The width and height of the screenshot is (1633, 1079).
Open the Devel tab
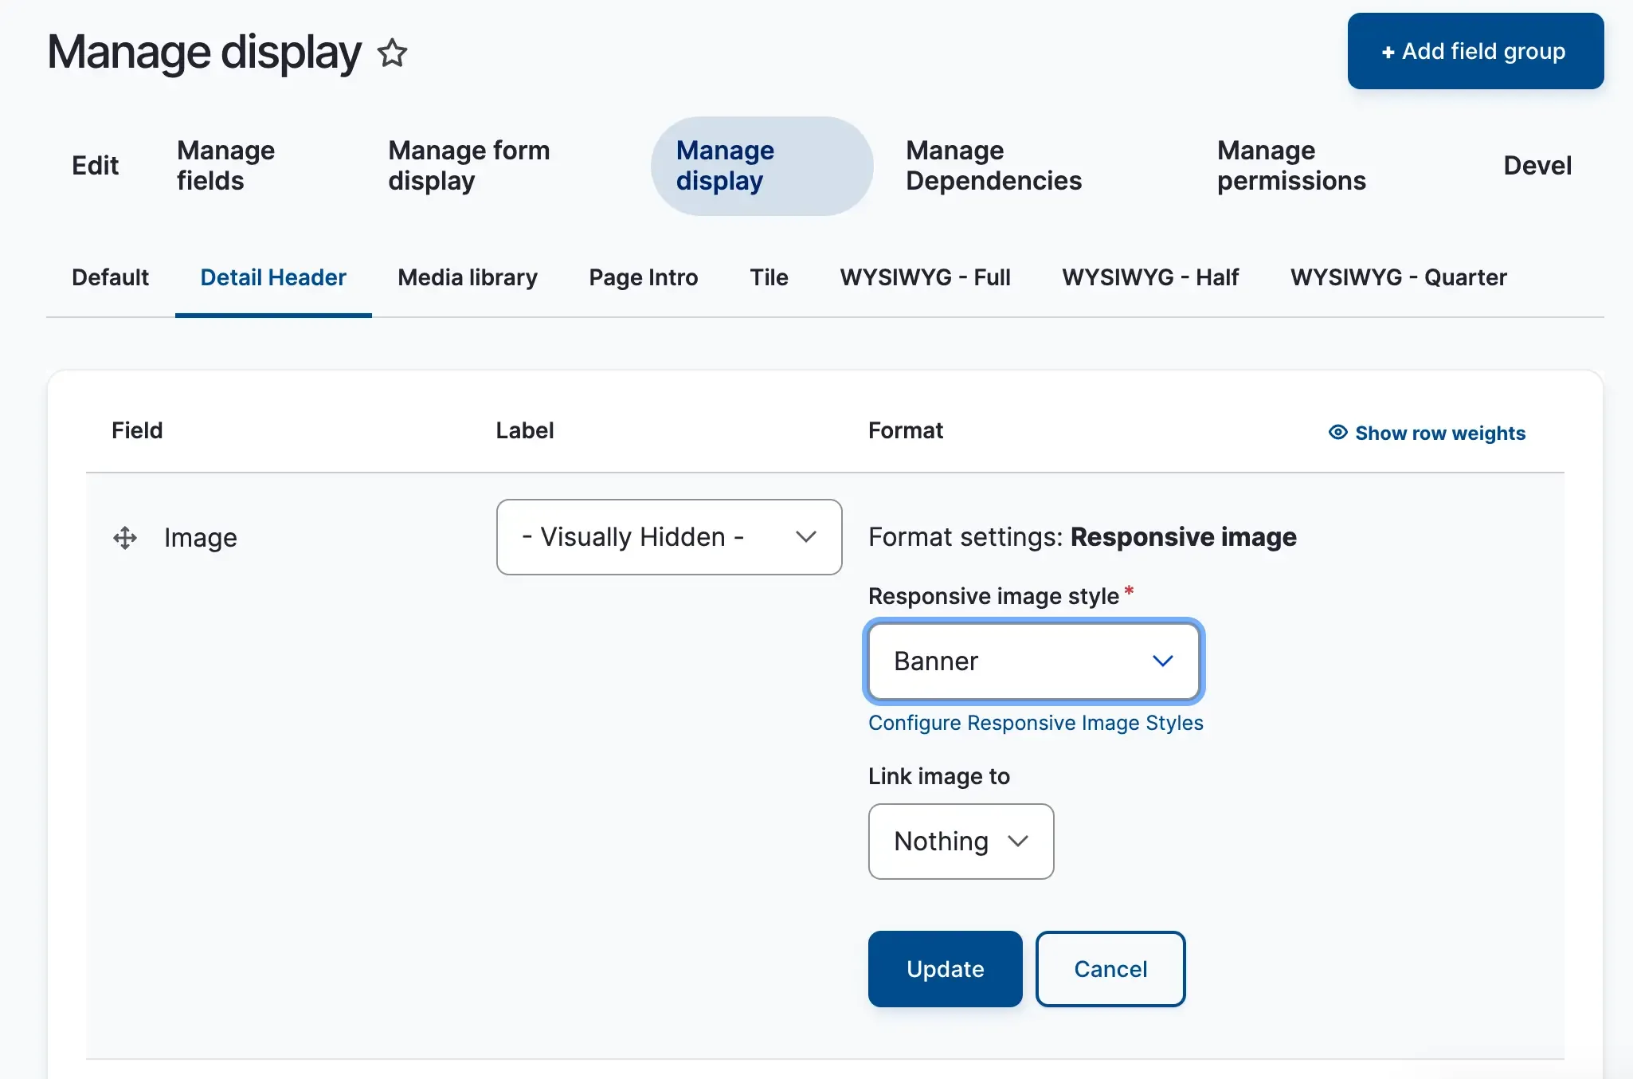(x=1537, y=165)
